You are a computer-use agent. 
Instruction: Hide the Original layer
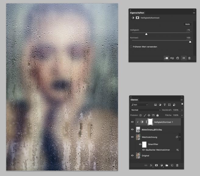coord(132,156)
